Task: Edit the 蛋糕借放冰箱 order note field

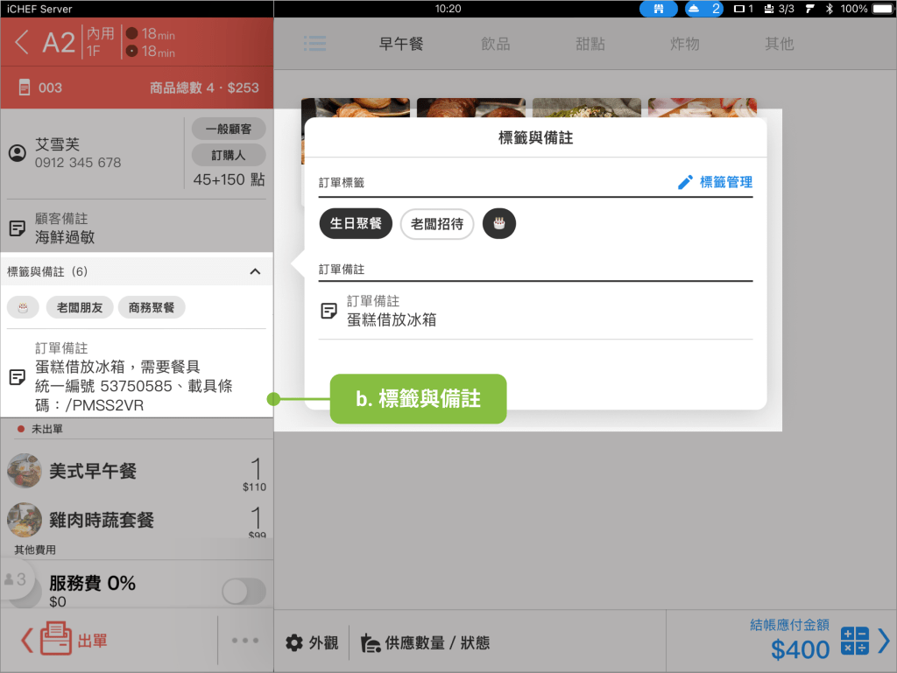Action: point(534,312)
